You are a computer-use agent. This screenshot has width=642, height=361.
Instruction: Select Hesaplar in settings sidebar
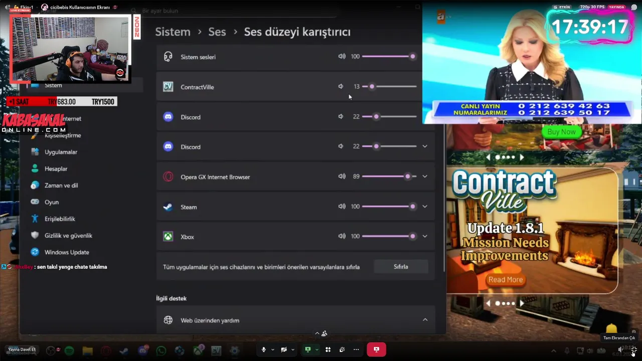(56, 168)
